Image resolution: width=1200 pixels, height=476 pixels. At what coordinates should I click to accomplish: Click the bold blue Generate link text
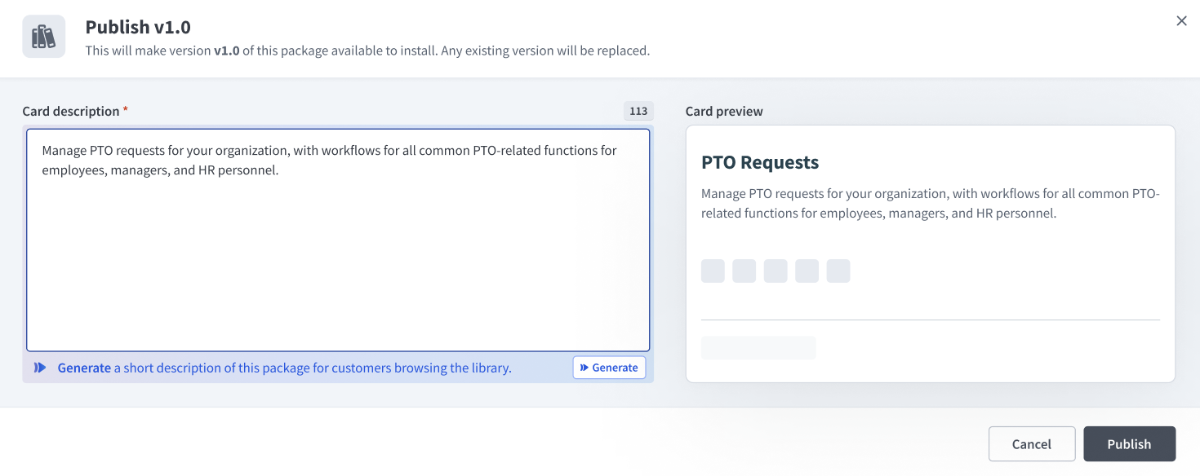84,368
